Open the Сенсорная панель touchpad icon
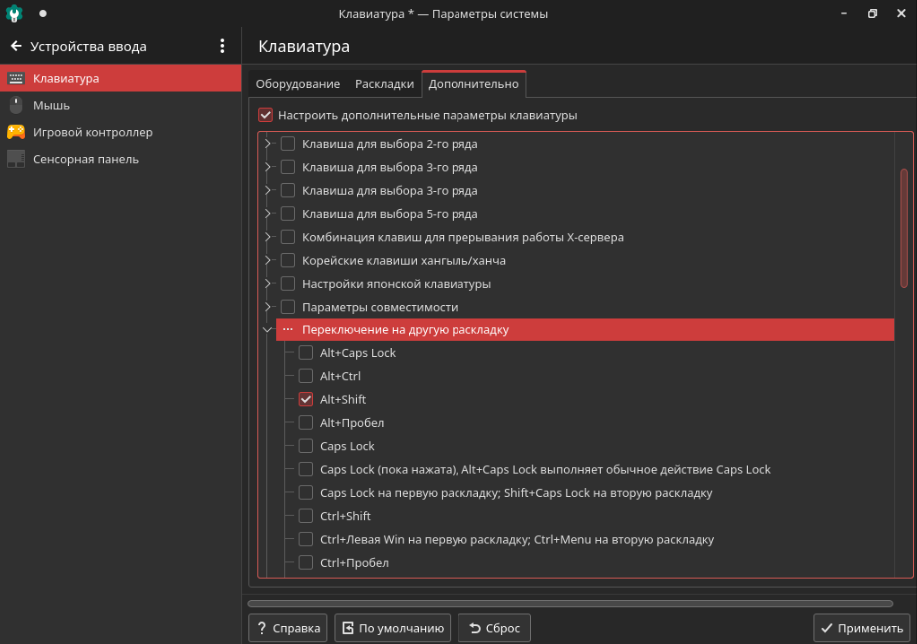 coord(16,159)
